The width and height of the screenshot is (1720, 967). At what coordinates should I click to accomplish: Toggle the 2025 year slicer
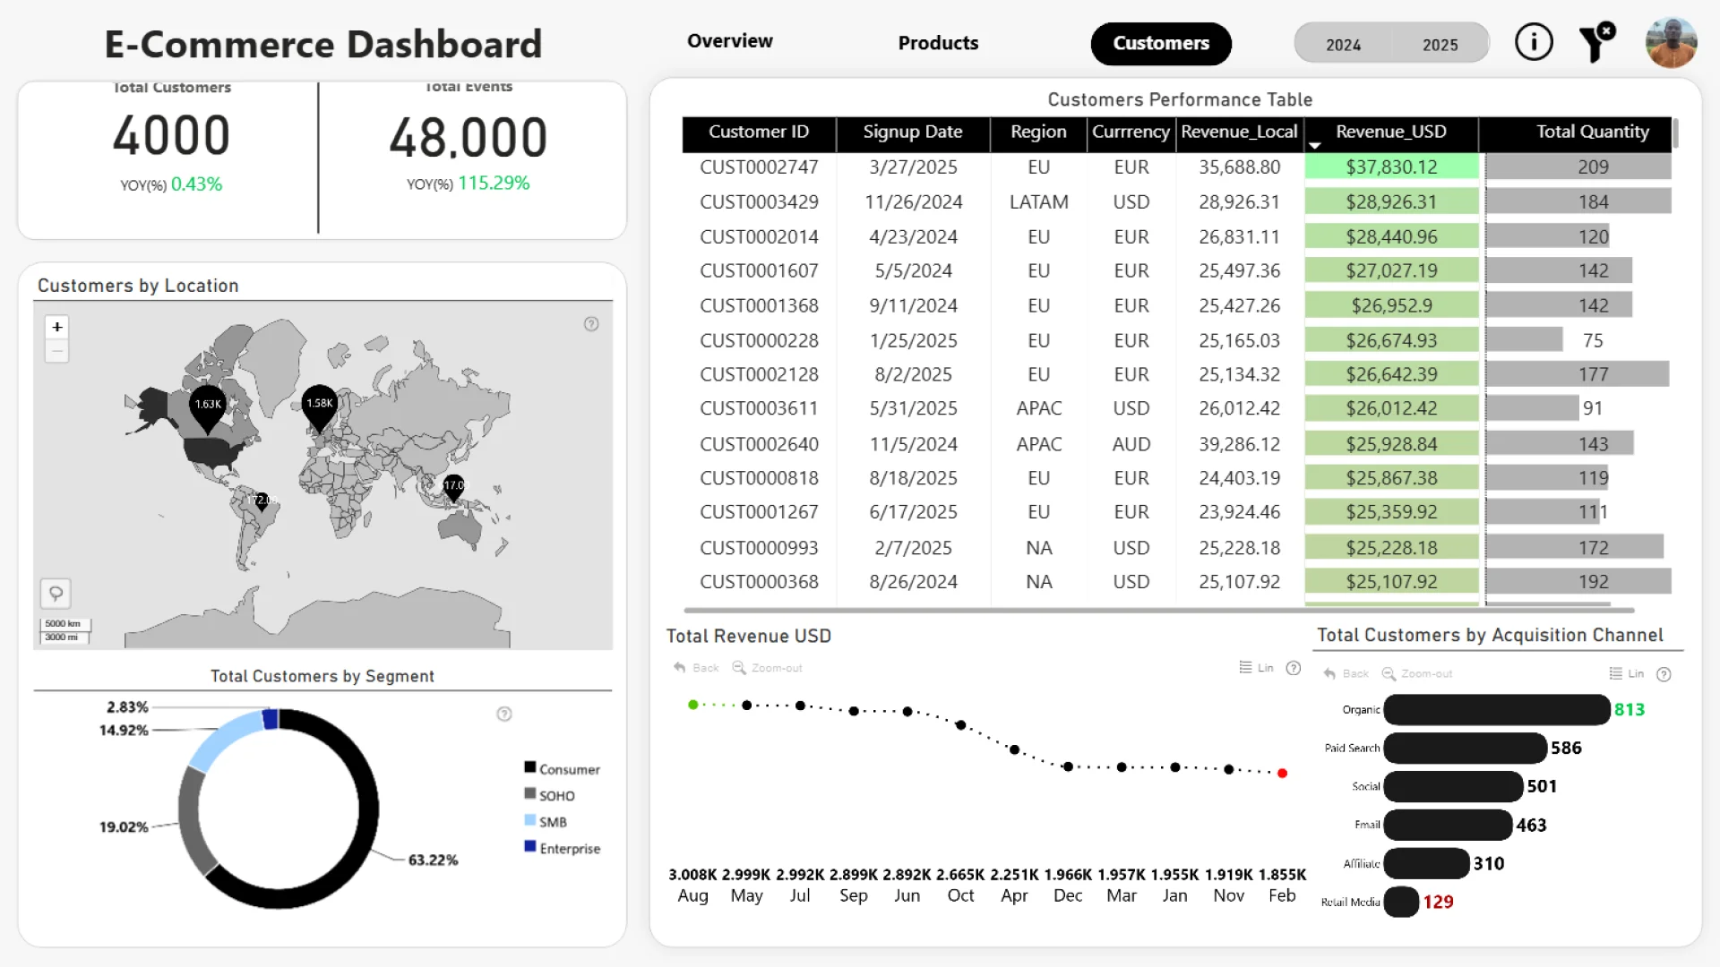pos(1440,44)
